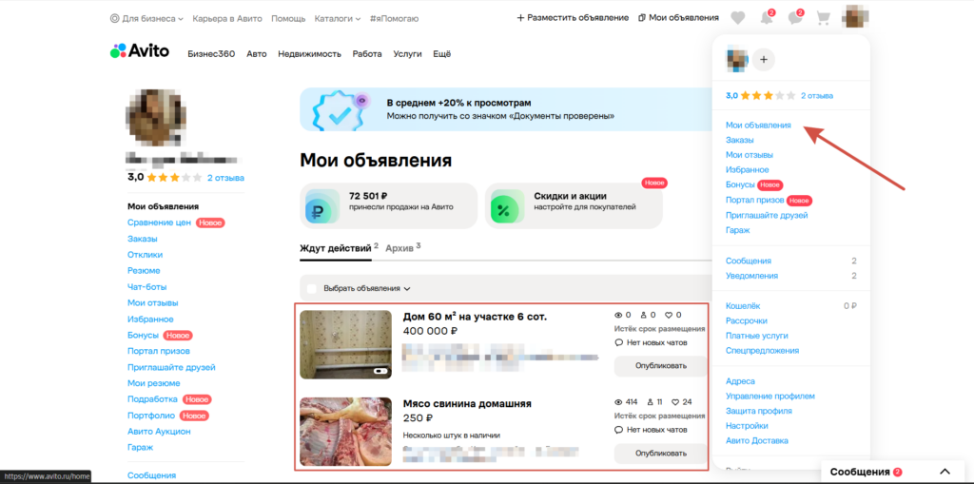Select 'Заказы' in dropdown profile menu

(740, 141)
